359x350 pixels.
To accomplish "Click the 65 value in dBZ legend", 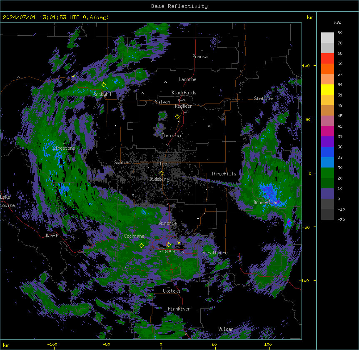I will click(x=340, y=54).
